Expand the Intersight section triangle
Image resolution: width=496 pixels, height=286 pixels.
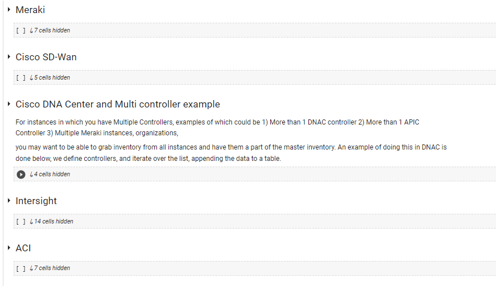pos(9,201)
